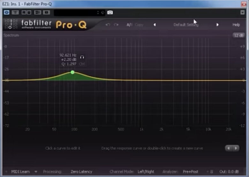Click the green EQ band dot at 92 Hz

(x=72, y=72)
